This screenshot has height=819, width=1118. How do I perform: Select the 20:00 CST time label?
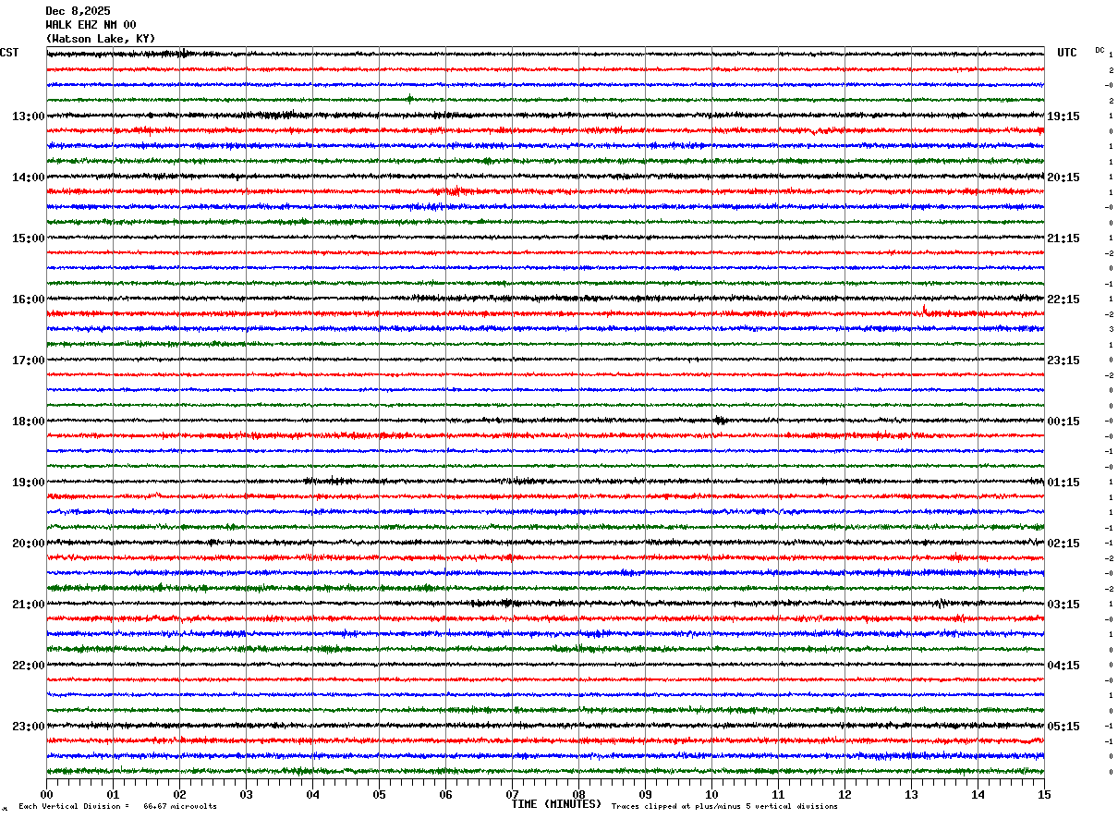(29, 544)
